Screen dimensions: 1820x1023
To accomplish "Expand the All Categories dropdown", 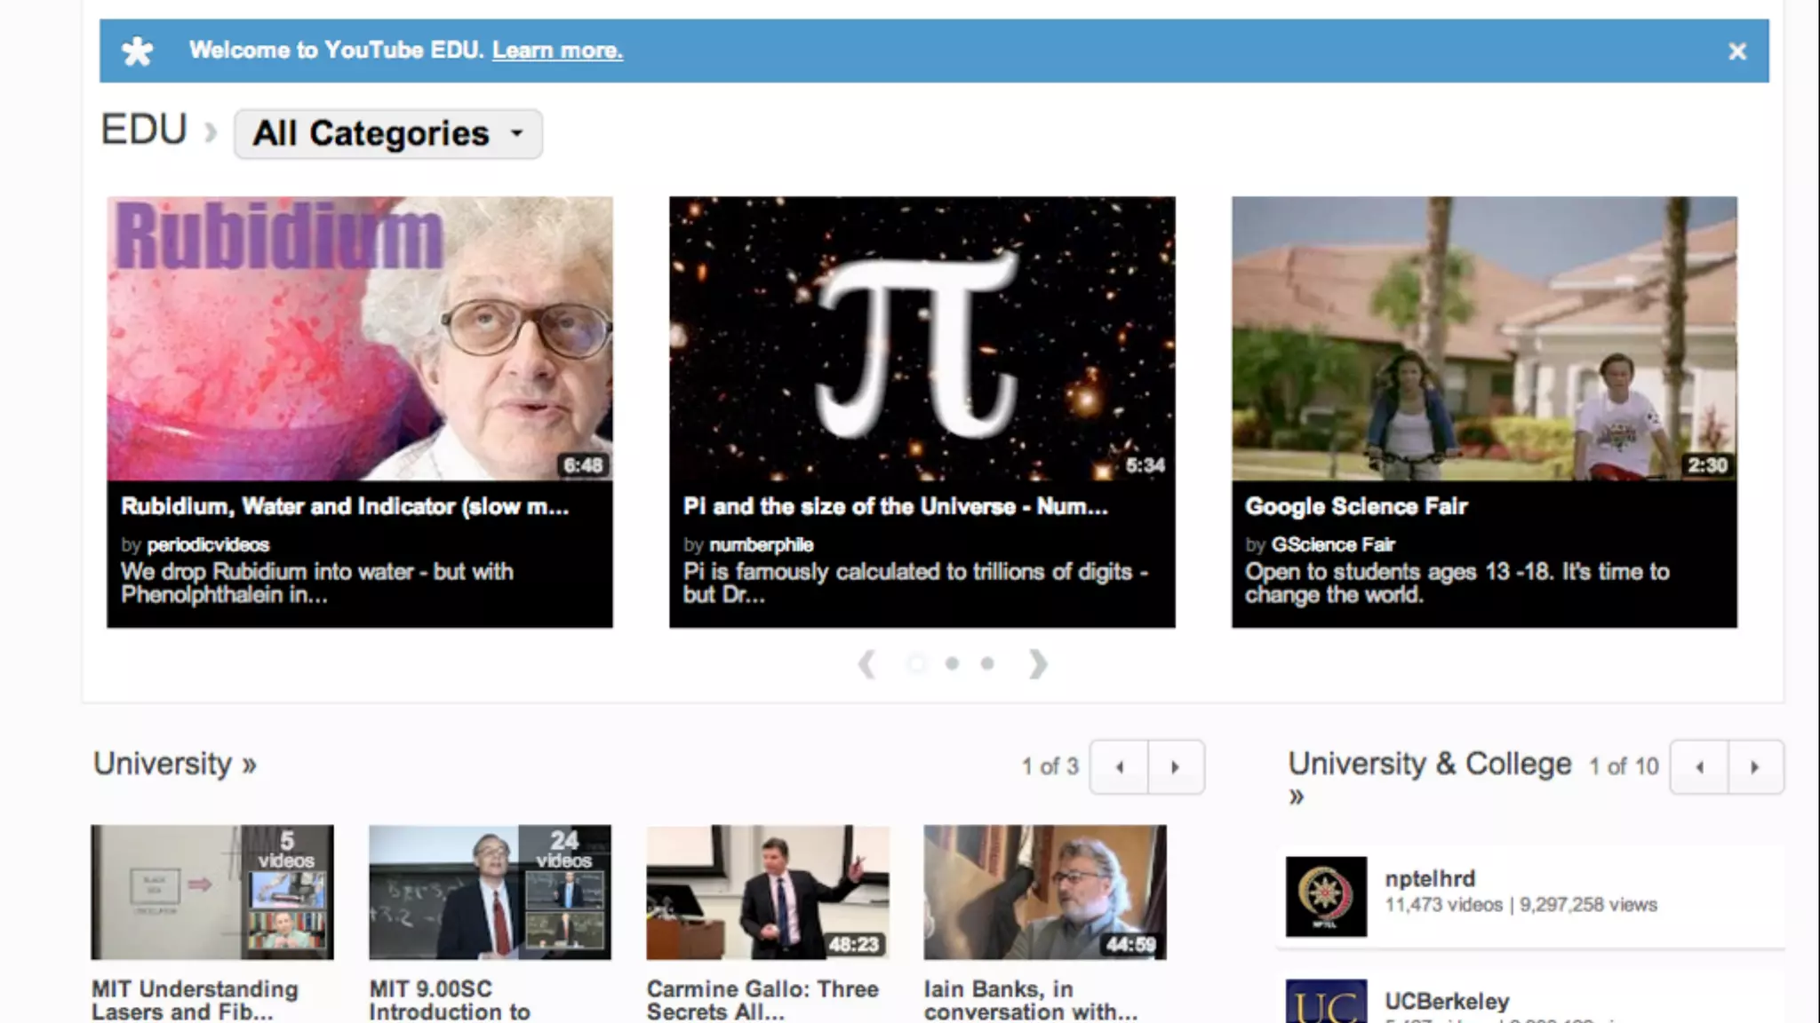I will click(x=388, y=134).
